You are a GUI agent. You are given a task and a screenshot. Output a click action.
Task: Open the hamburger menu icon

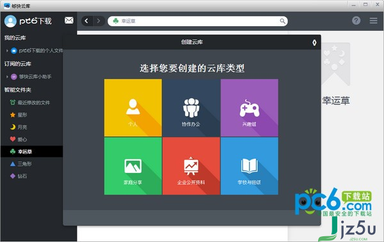(x=373, y=20)
